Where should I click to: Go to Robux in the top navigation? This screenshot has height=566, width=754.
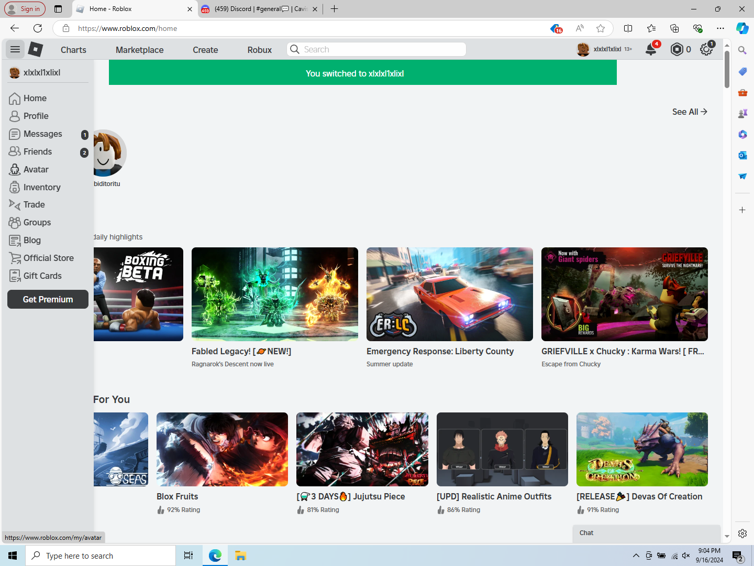click(x=260, y=50)
